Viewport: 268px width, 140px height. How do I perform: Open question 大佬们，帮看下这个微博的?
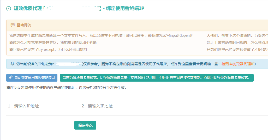[237, 35]
